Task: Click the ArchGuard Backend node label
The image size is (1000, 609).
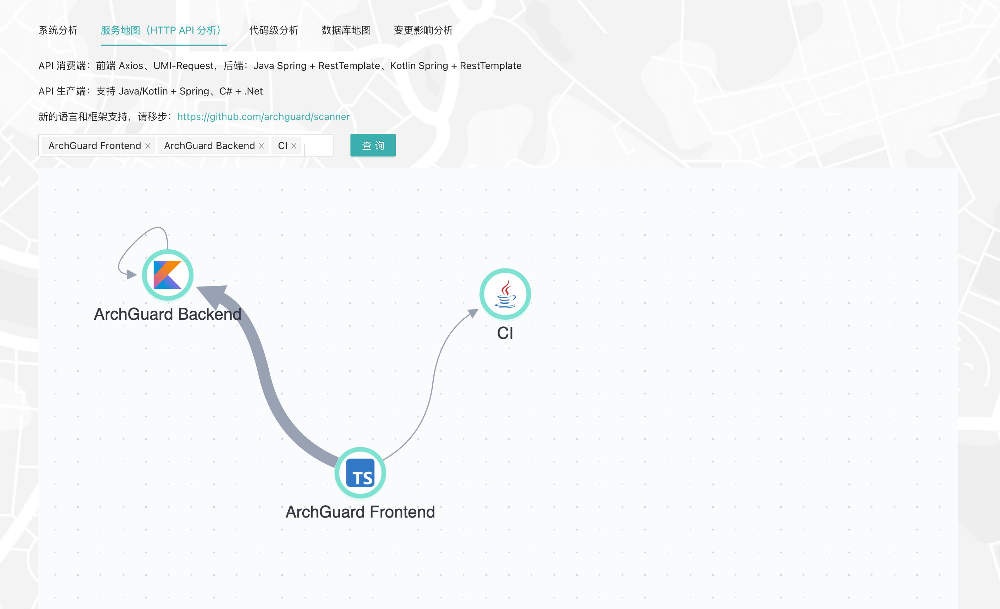Action: tap(167, 314)
